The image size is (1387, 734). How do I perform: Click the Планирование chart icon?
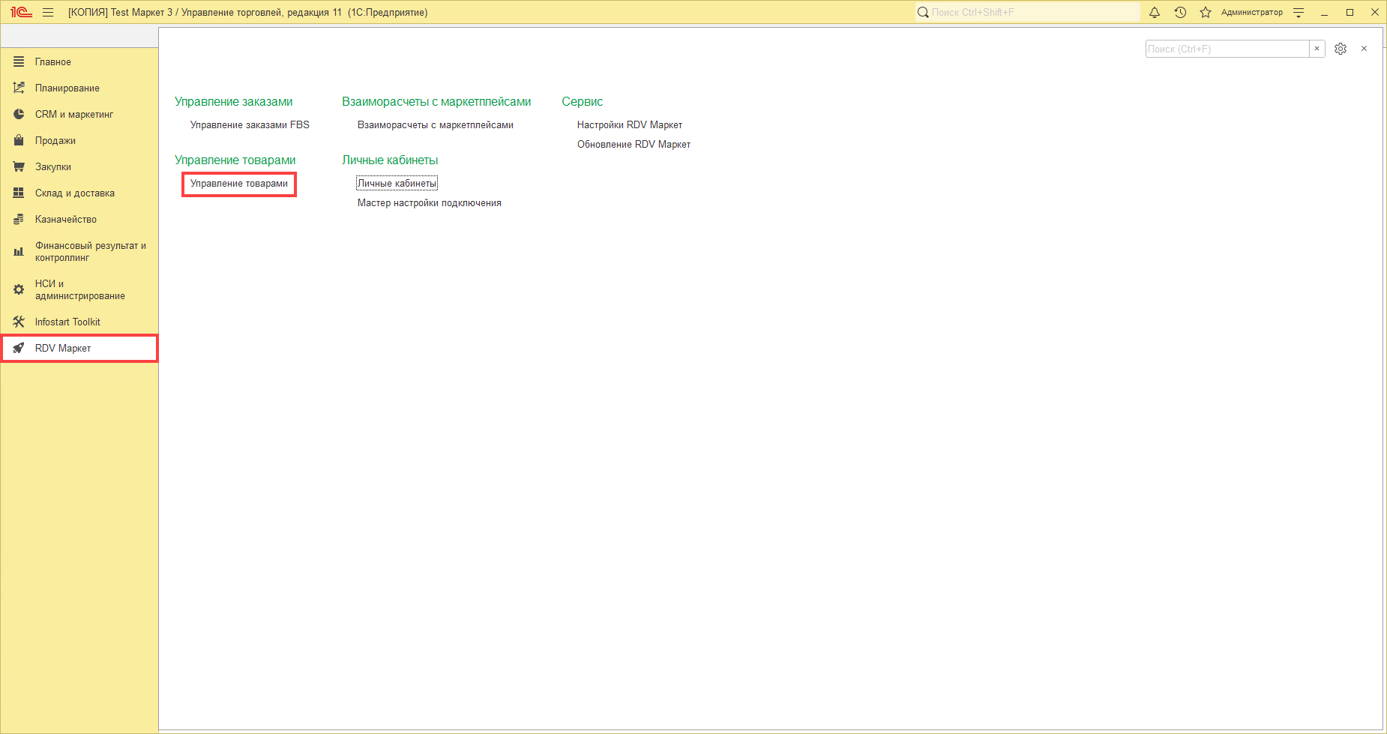[x=19, y=88]
